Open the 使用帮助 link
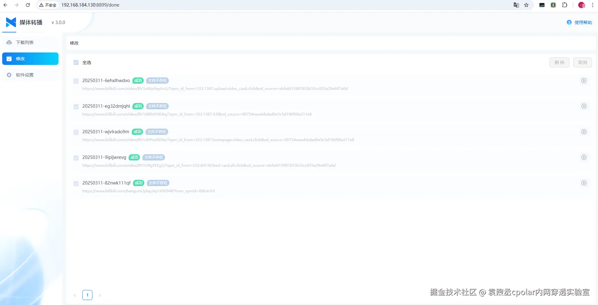The height and width of the screenshot is (305, 598). [x=583, y=22]
